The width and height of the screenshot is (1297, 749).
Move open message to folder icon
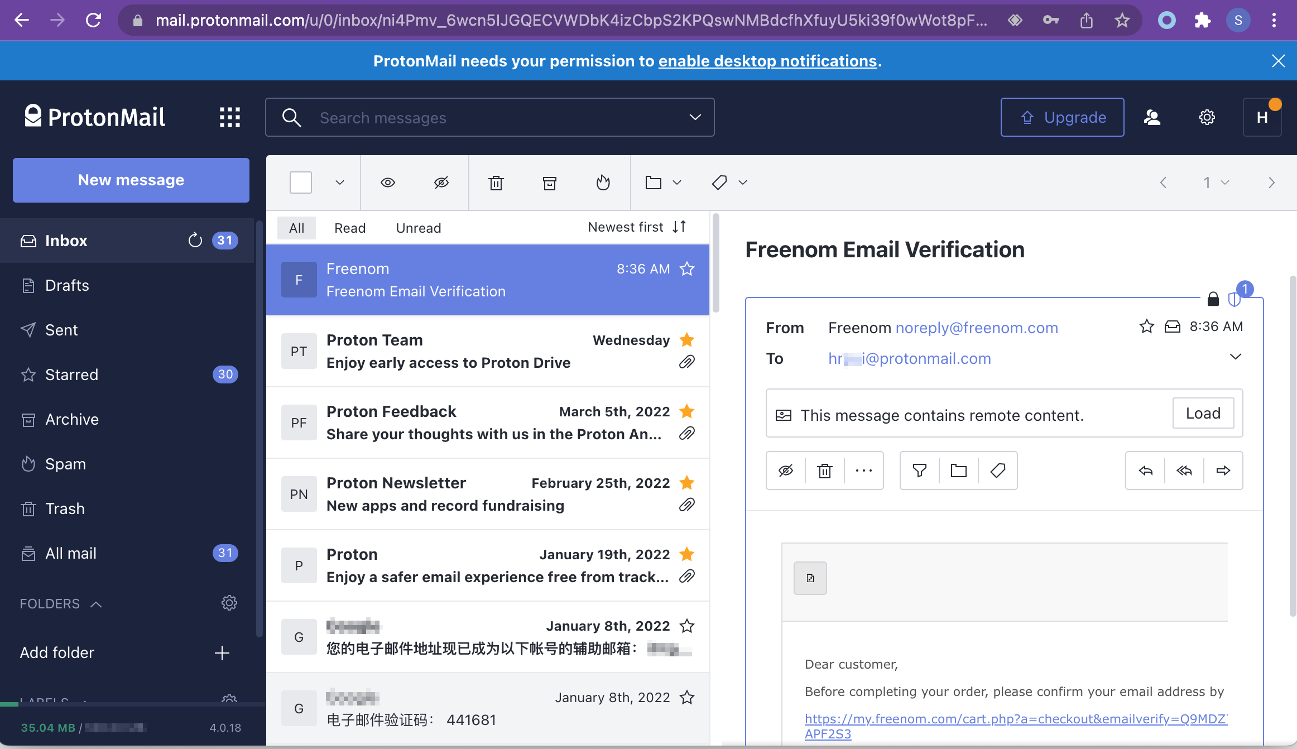coord(959,470)
